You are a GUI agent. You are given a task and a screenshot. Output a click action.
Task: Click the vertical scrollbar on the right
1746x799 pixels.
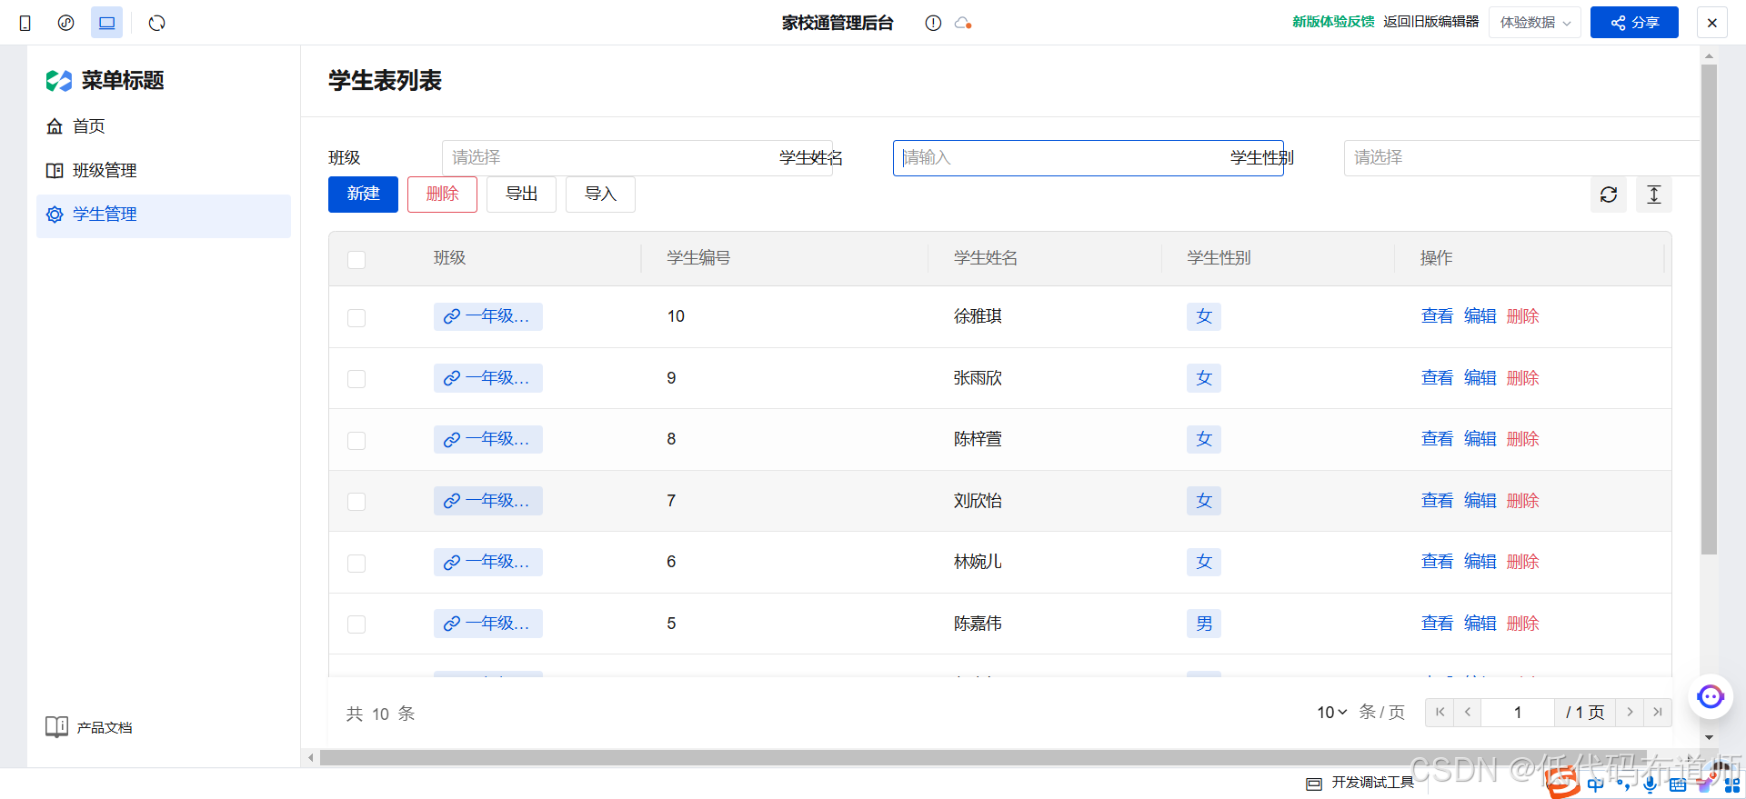(x=1709, y=309)
